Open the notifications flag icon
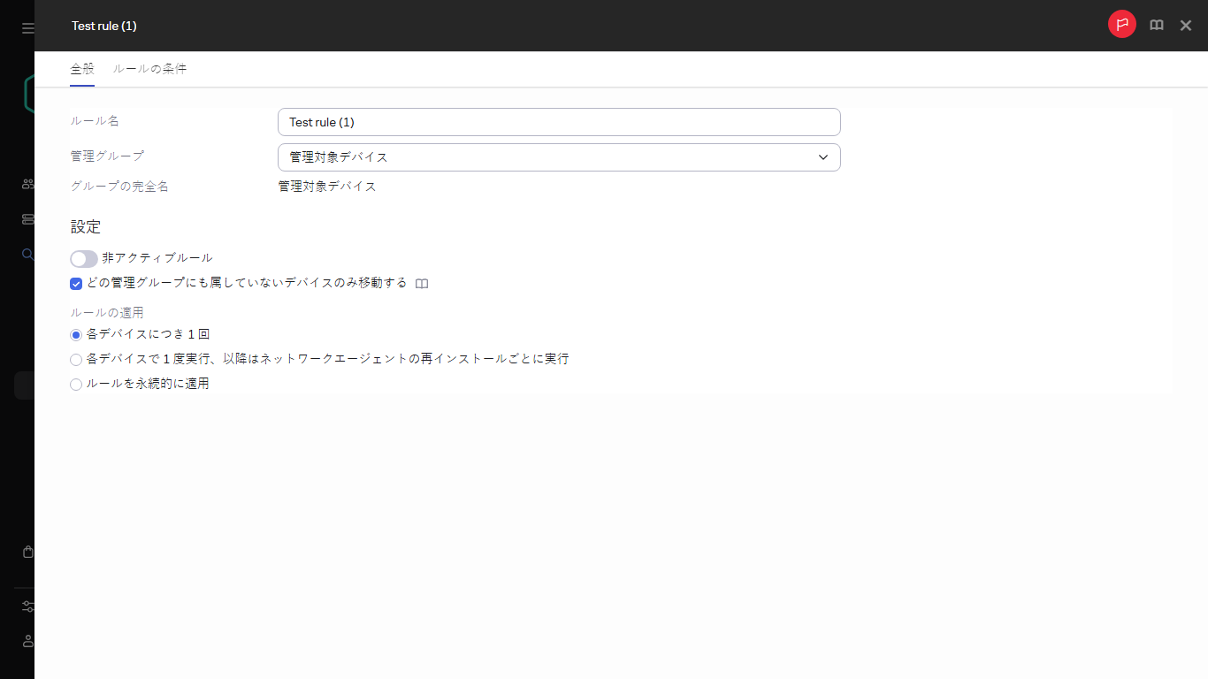Viewport: 1208px width, 679px height. [1121, 24]
